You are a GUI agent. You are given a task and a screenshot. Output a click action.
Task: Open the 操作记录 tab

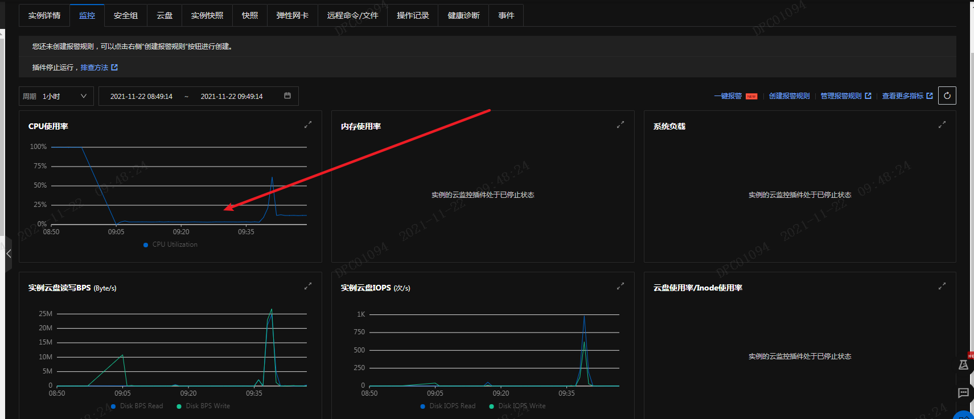tap(413, 15)
